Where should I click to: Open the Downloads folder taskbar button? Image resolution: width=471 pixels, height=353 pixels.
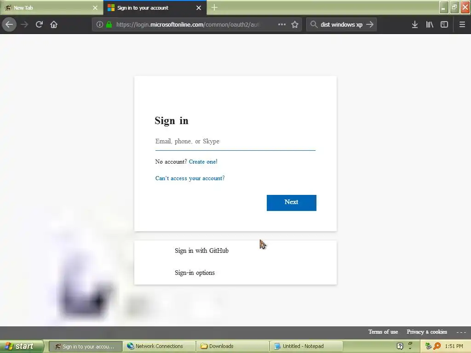click(232, 346)
